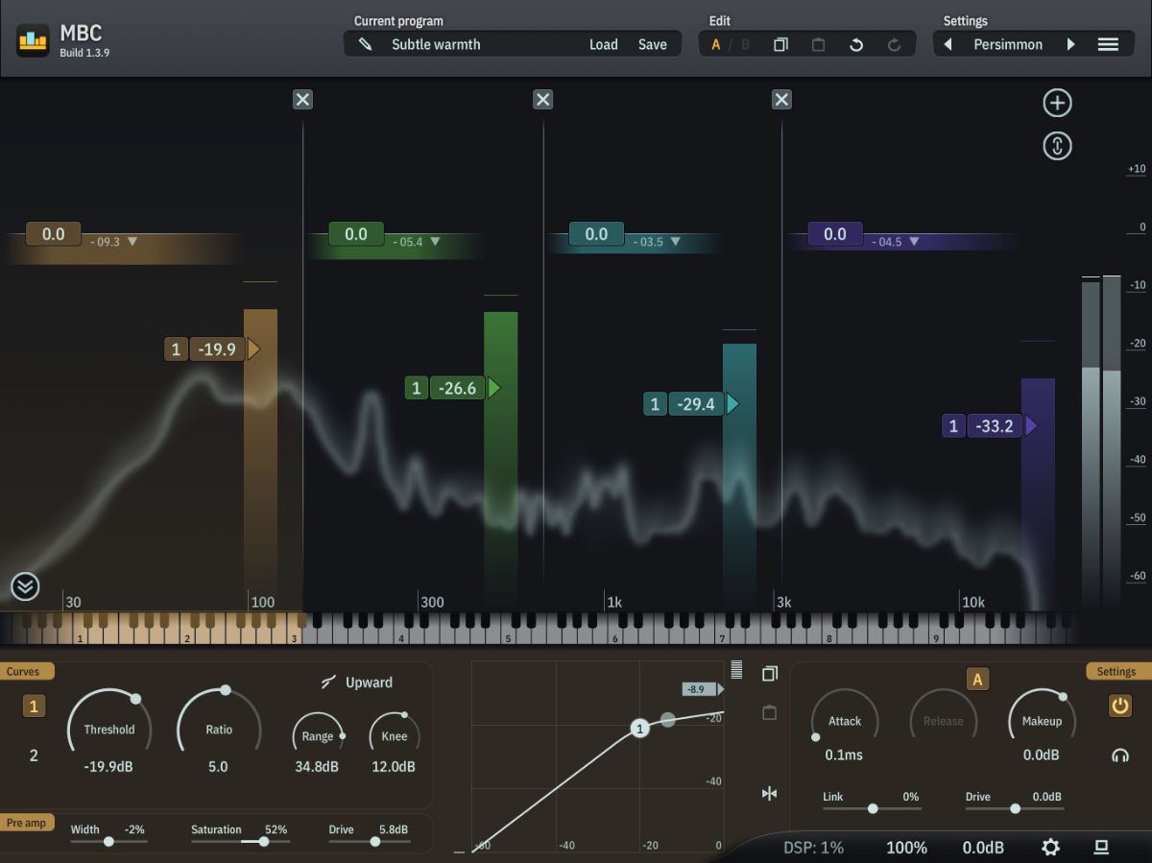
Task: Remove first crossover with its X button
Action: point(302,100)
